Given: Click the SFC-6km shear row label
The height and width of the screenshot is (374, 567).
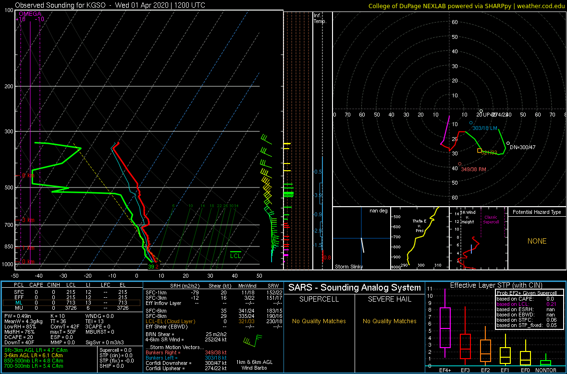Looking at the screenshot, I should [157, 310].
